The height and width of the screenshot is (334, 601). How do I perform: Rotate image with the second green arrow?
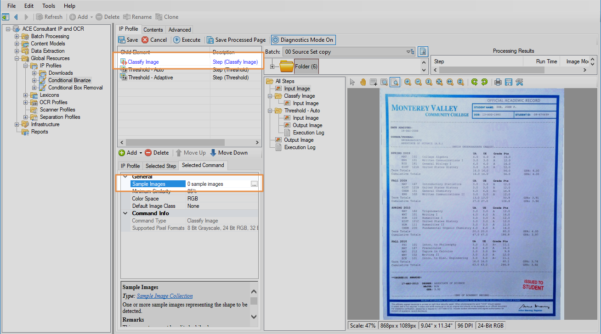point(484,82)
